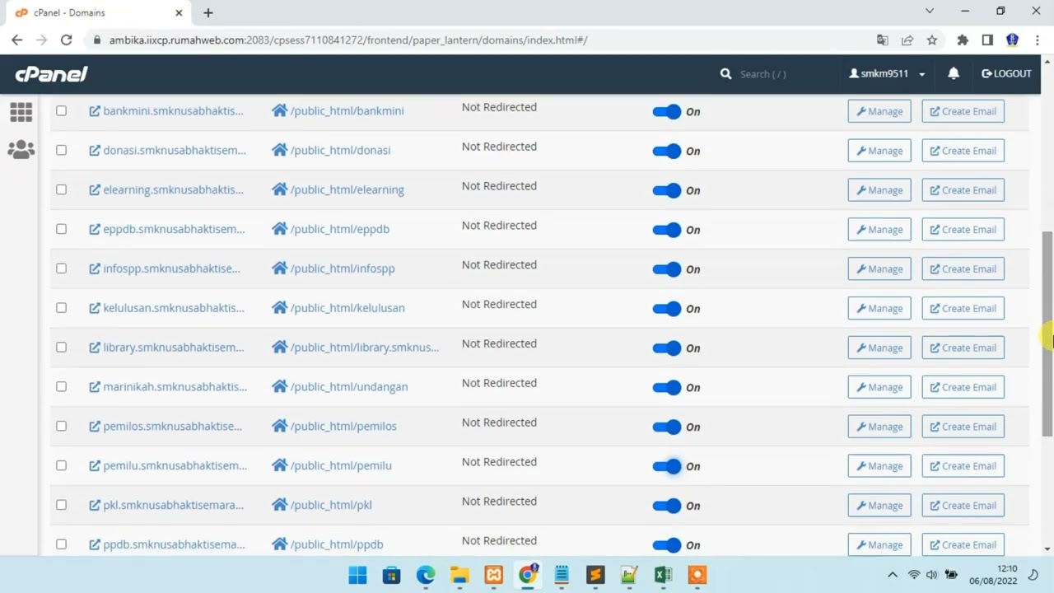Click the home icon of /public_html/pkl
This screenshot has width=1054, height=593.
point(279,505)
